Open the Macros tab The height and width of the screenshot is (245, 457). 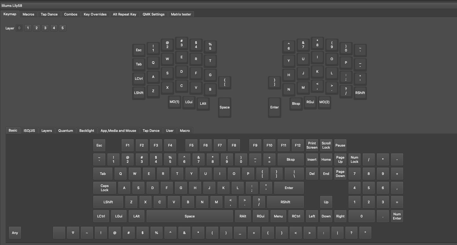(x=28, y=14)
